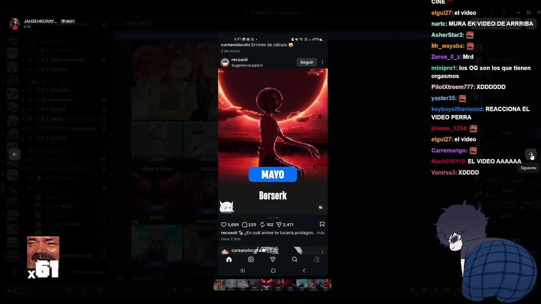Open Instagram Reels tab icon
The image size is (541, 304).
click(x=251, y=259)
